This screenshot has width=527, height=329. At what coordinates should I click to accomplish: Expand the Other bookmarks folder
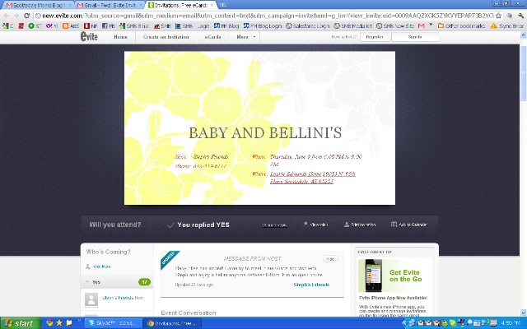[x=461, y=25]
